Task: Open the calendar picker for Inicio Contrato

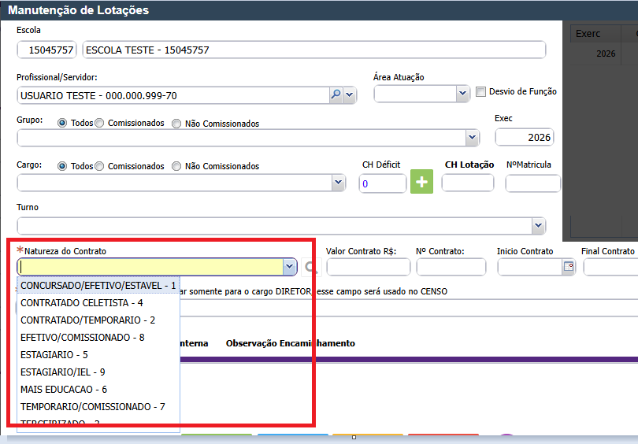Action: click(568, 267)
